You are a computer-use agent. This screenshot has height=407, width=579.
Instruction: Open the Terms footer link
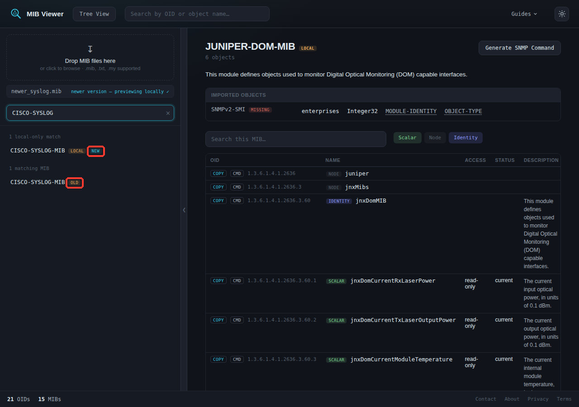pos(564,399)
